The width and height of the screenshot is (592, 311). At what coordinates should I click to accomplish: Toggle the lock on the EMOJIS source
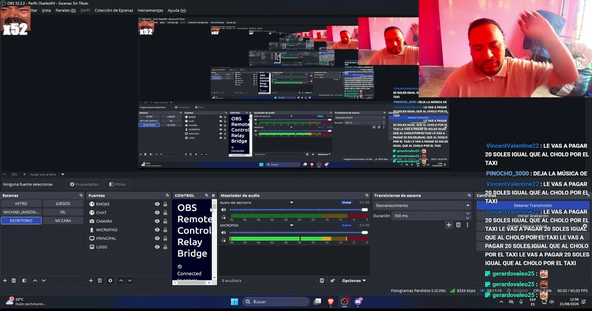[165, 204]
